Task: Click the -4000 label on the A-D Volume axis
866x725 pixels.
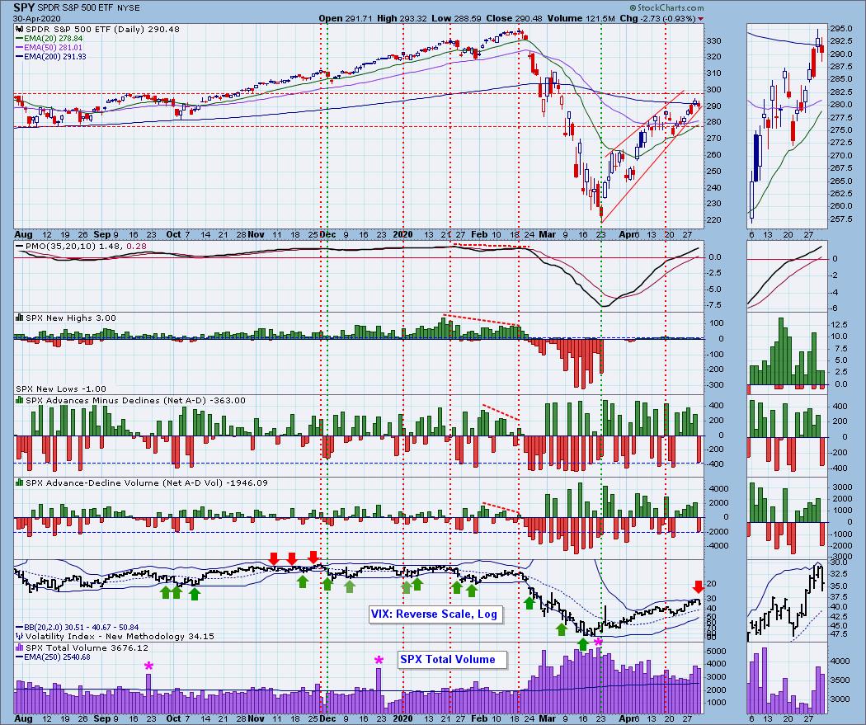Action: (x=717, y=545)
